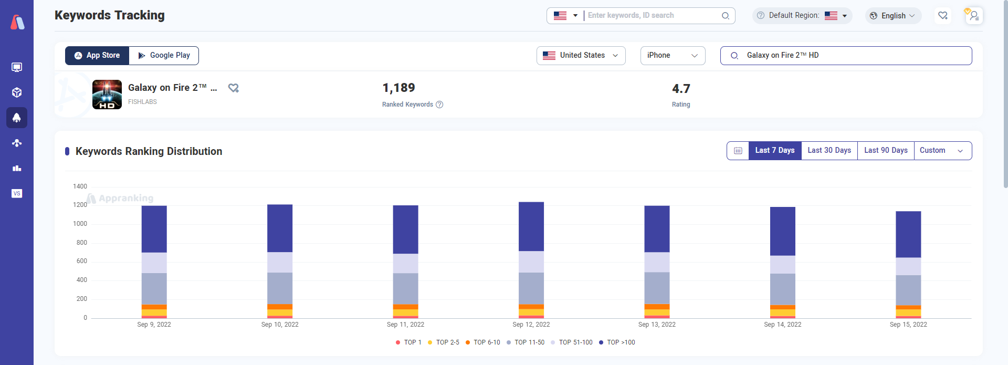
Task: Click the Sep 9, 2022 stacked bar
Action: [154, 262]
